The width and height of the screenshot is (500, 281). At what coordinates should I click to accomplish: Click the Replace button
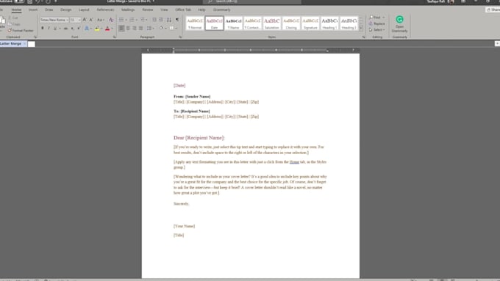(377, 23)
